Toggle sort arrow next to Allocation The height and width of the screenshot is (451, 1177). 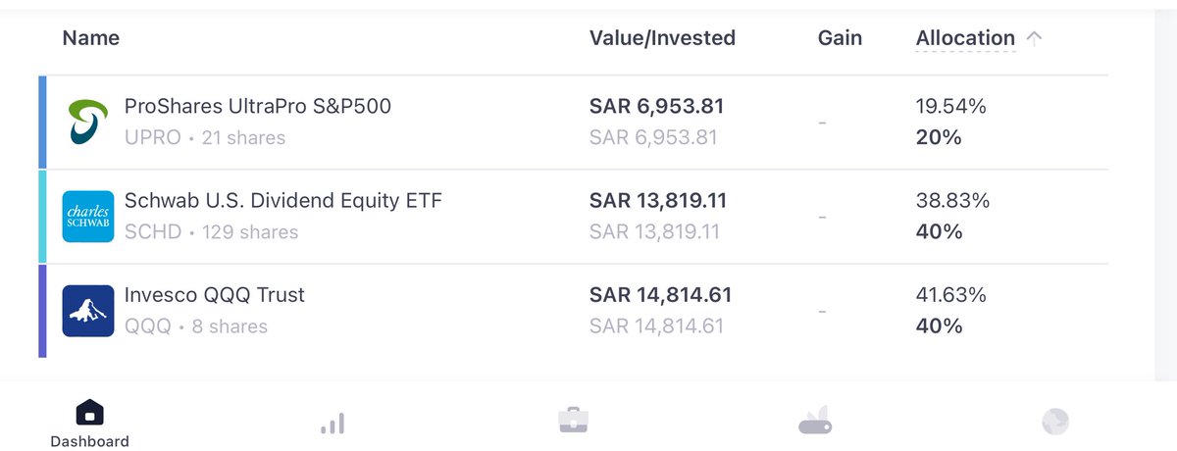pos(1034,38)
